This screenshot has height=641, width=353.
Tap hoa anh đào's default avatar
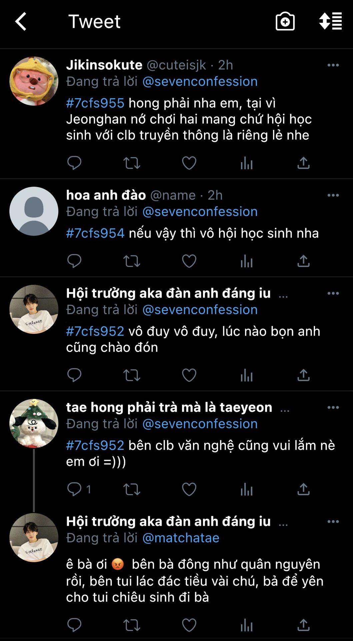34,211
